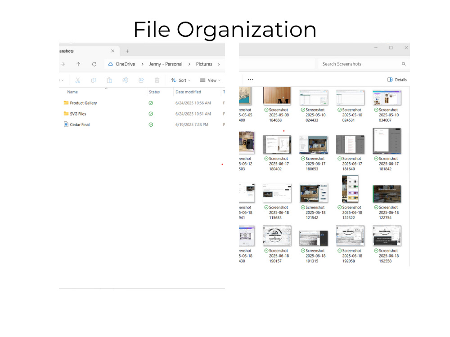Click the Copy icon in toolbar
This screenshot has height=337, width=450.
pos(94,80)
